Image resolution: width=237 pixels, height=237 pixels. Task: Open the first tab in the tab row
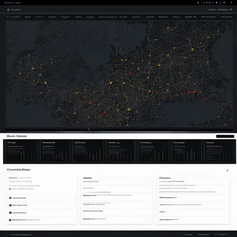(13, 17)
